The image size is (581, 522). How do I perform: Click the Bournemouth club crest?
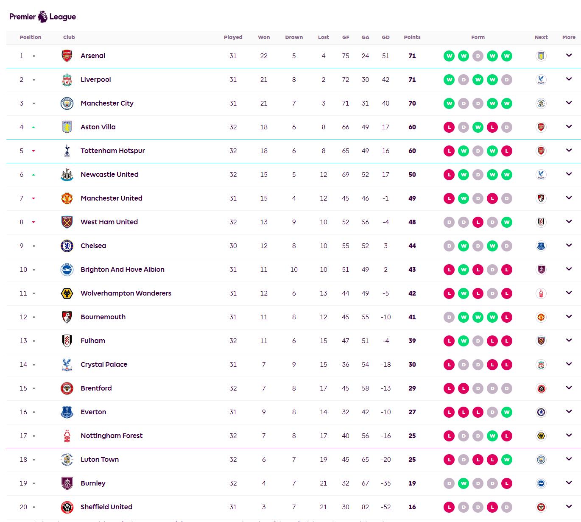click(67, 317)
